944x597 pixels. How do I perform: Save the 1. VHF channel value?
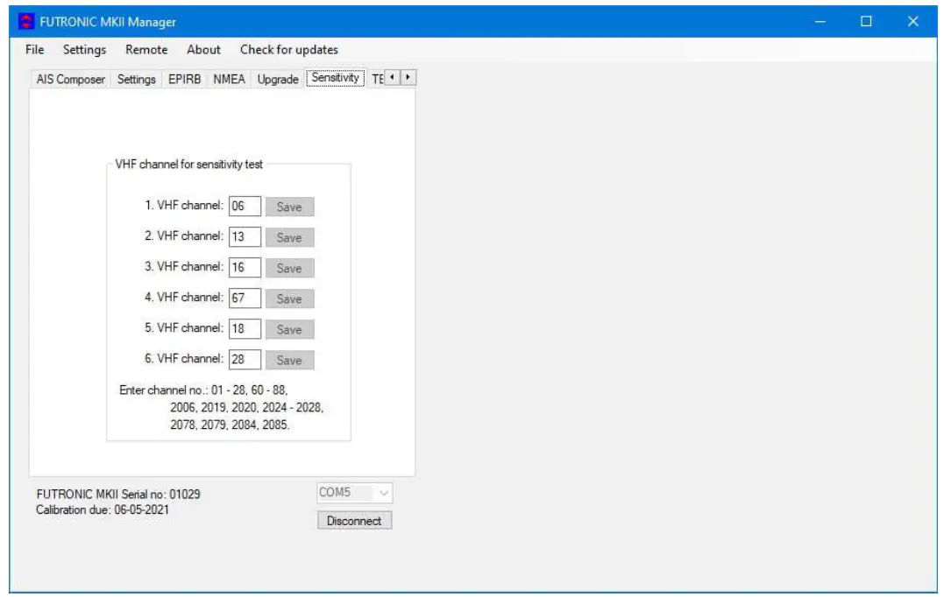pos(289,207)
